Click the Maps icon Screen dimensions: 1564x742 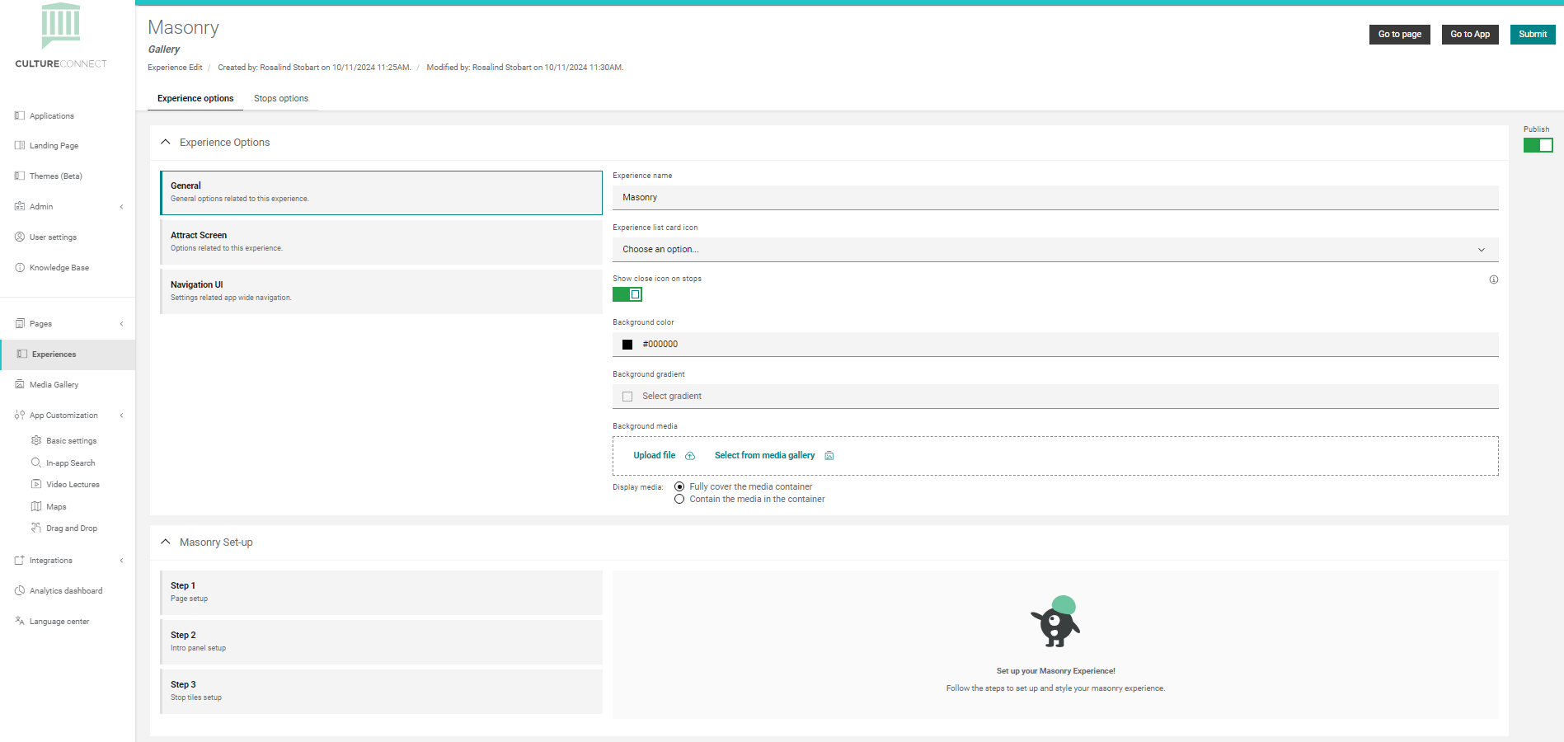point(36,506)
